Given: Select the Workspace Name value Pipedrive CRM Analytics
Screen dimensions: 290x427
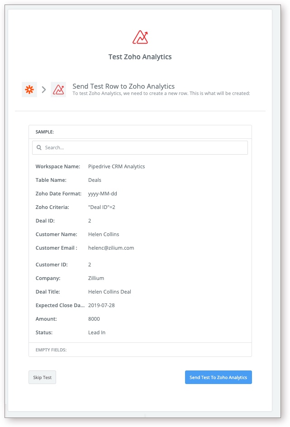Looking at the screenshot, I should coord(116,166).
